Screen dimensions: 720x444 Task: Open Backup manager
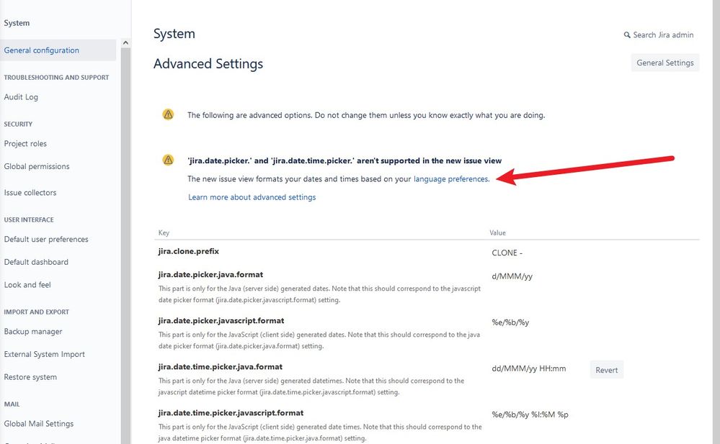[33, 331]
